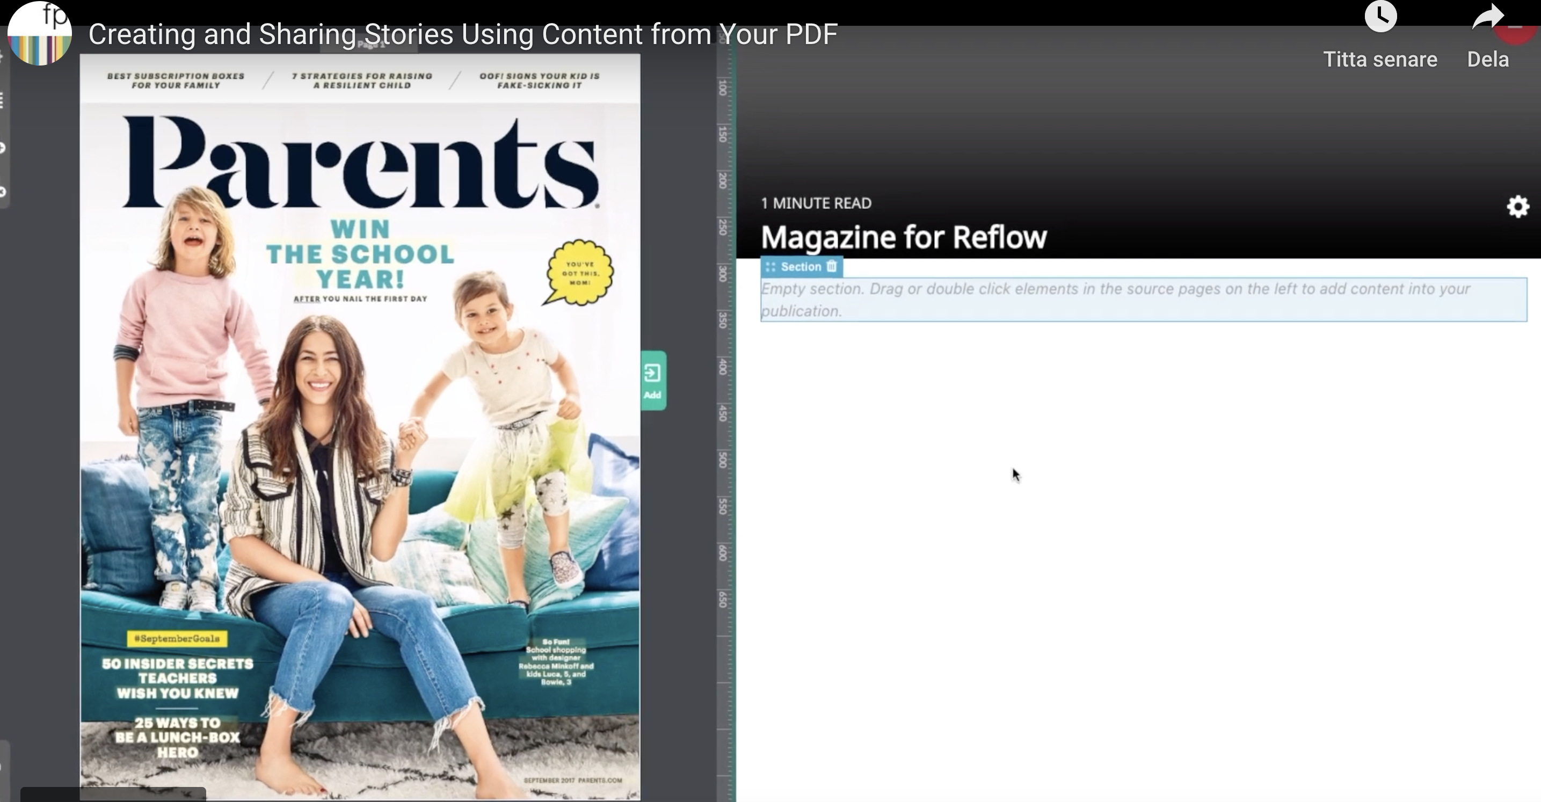Image resolution: width=1541 pixels, height=802 pixels.
Task: Select SEPTEMBER 2017 PARENTS.COM footer text
Action: [x=572, y=781]
